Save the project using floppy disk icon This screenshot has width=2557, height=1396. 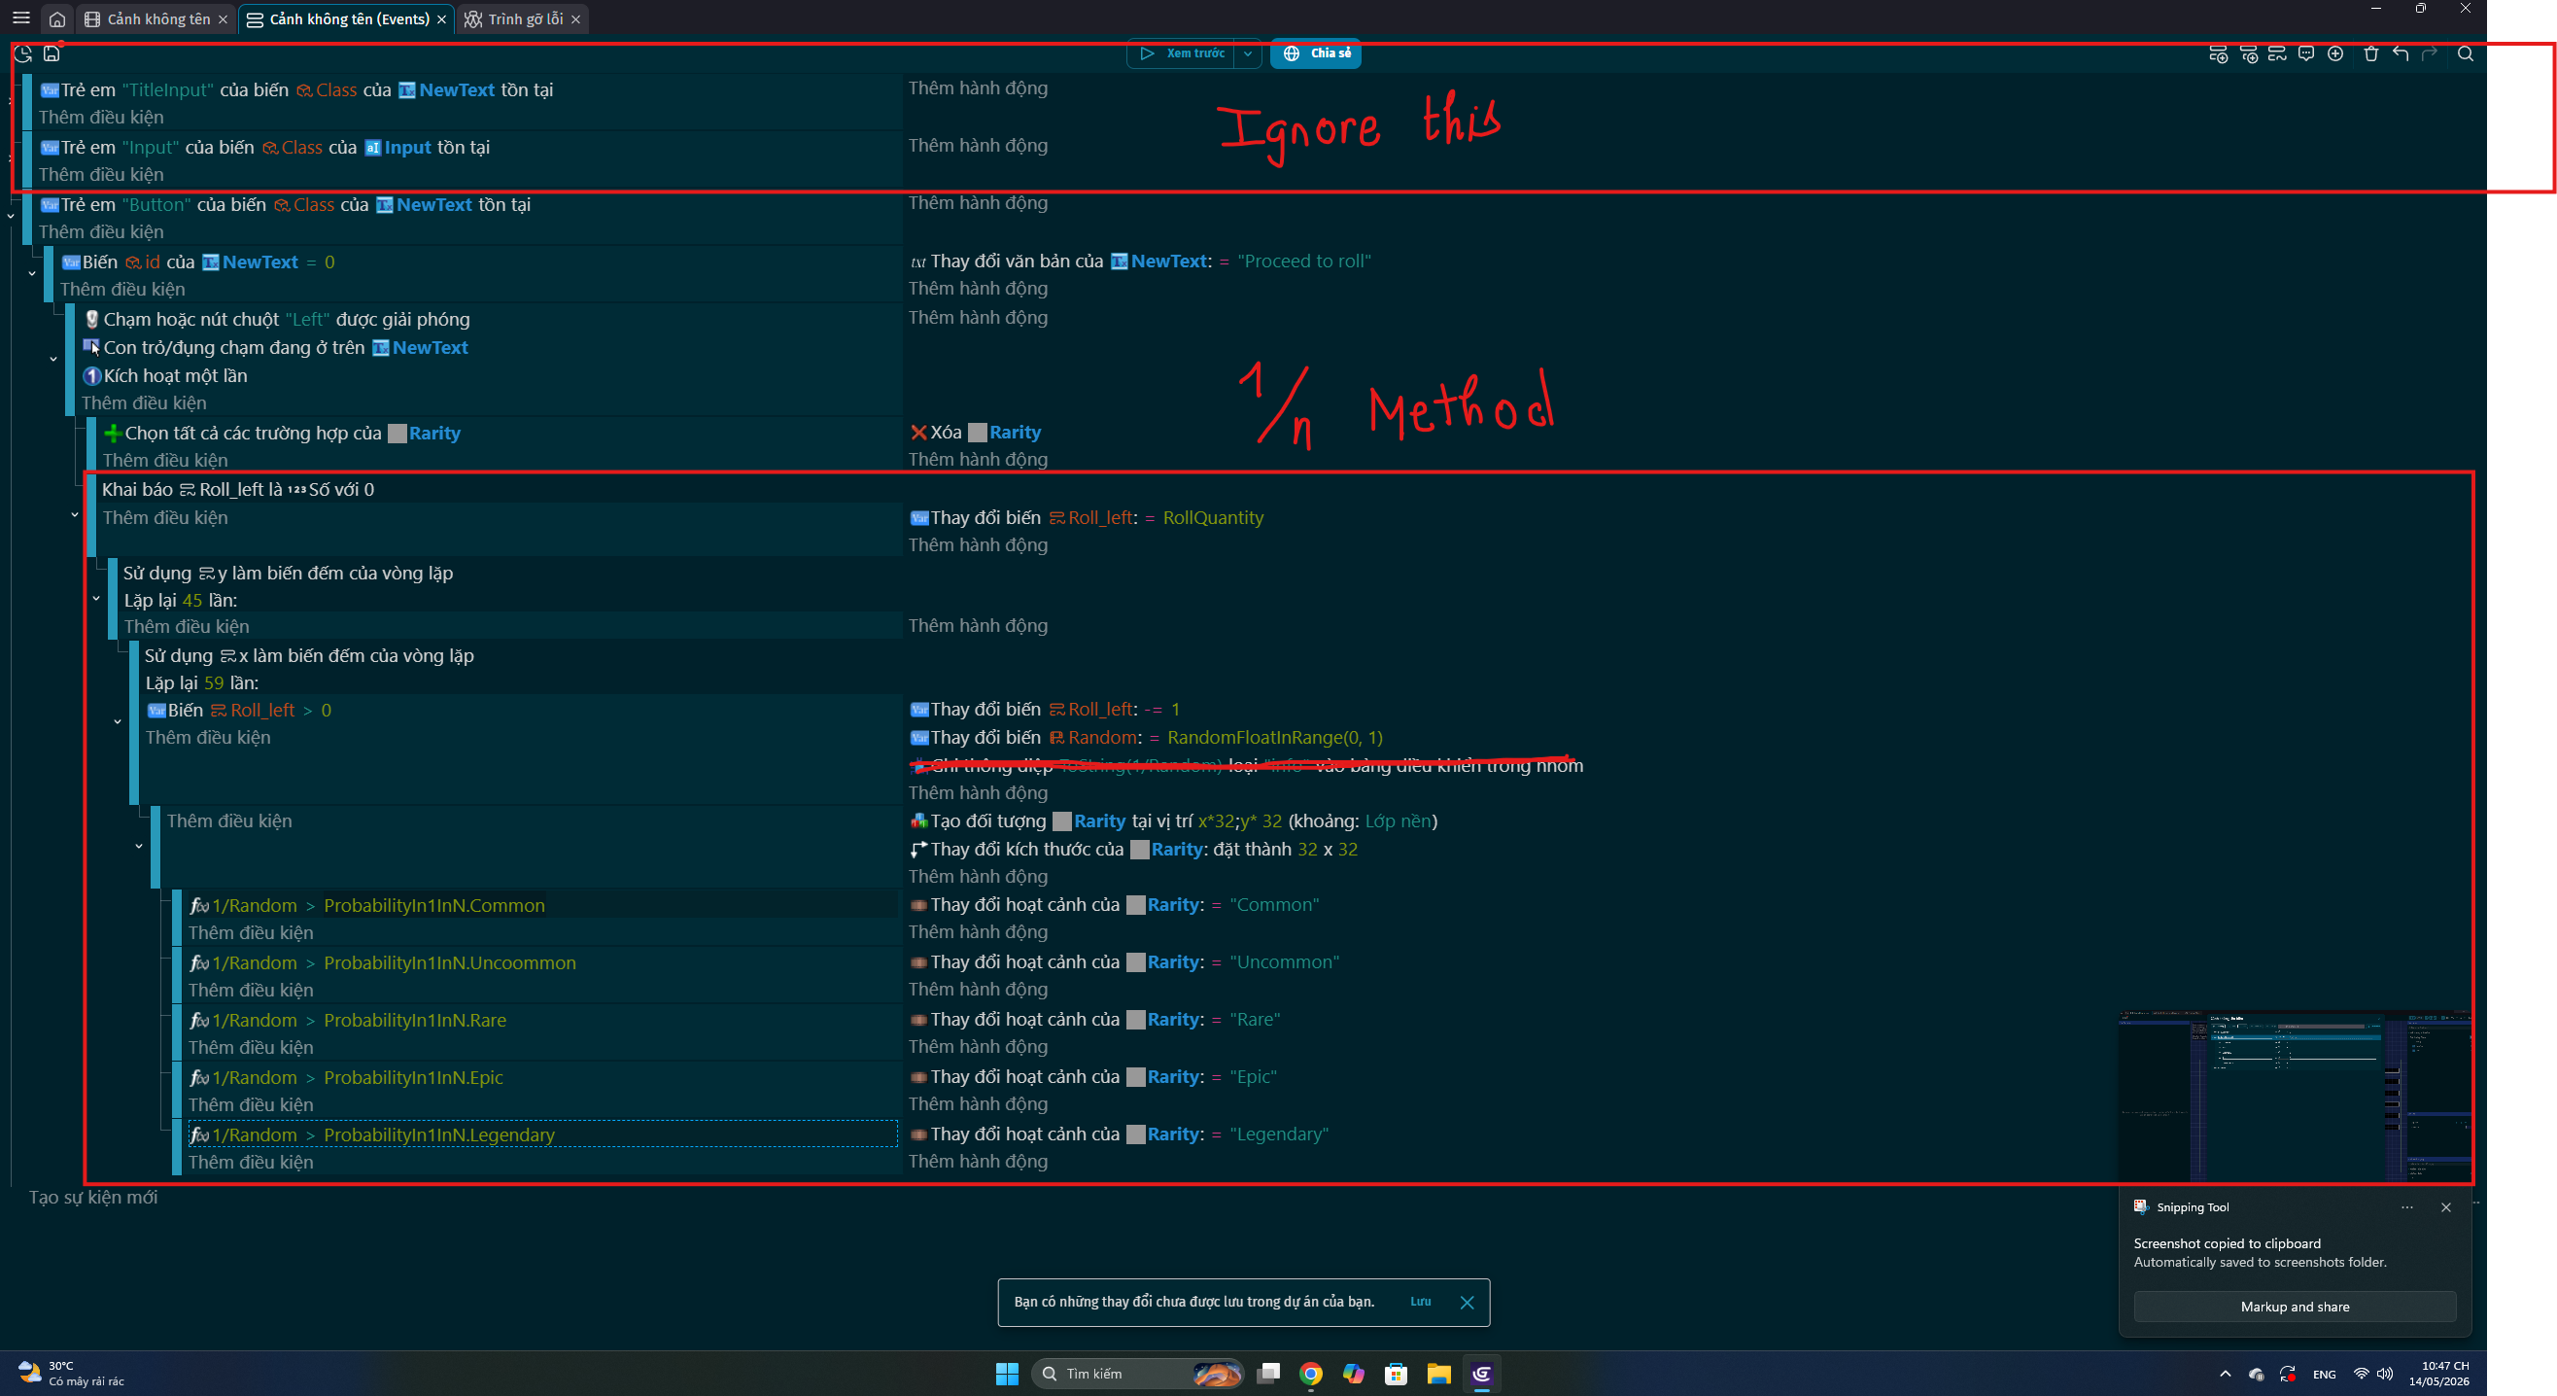point(52,53)
